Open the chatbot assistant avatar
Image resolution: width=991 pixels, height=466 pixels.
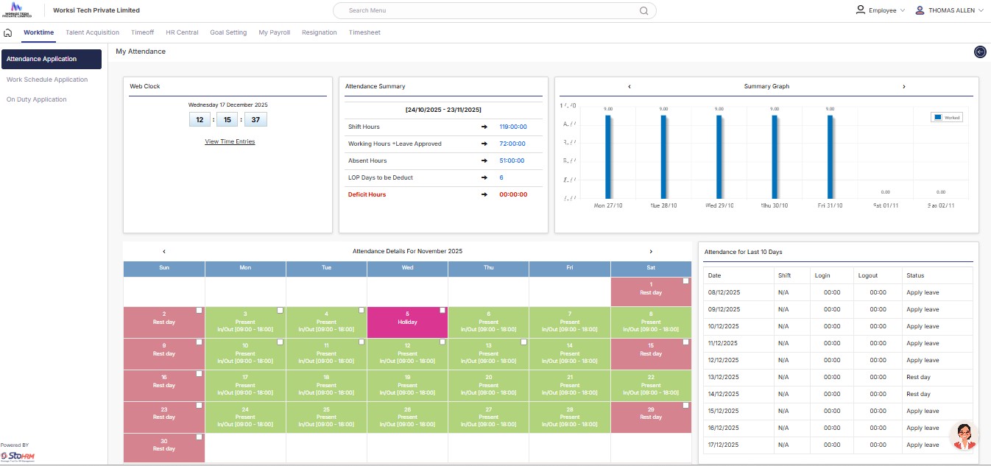pos(964,436)
